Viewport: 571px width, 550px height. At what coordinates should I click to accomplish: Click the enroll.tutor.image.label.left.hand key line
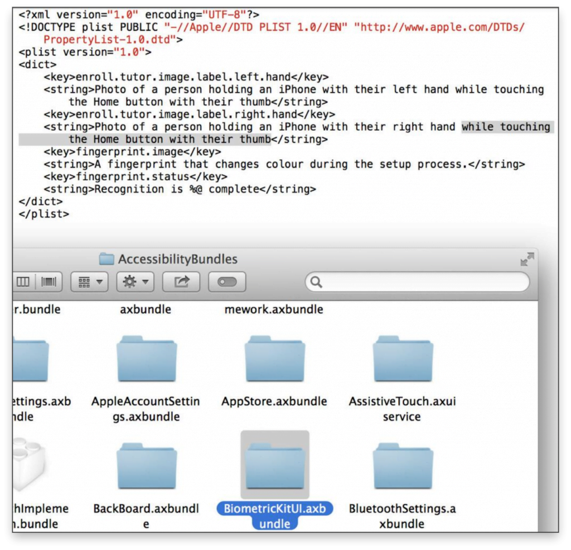click(x=186, y=77)
